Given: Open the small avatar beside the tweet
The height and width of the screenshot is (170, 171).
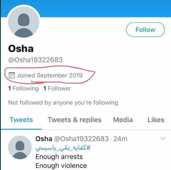Looking at the screenshot, I should 20,147.
